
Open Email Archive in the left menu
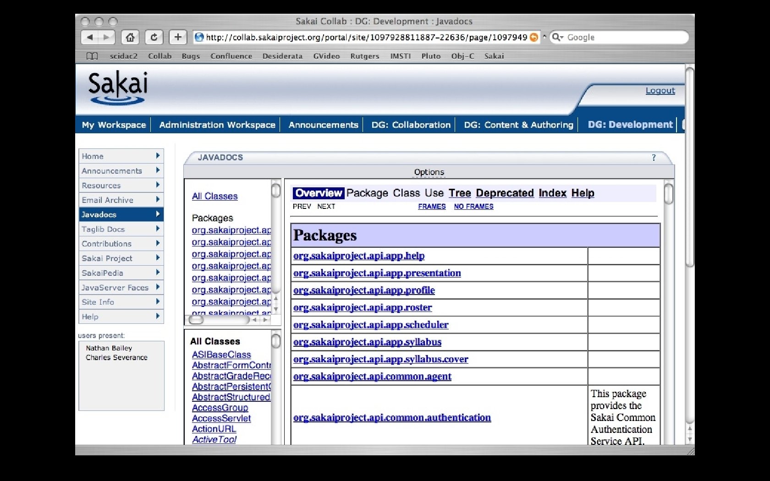pyautogui.click(x=121, y=200)
